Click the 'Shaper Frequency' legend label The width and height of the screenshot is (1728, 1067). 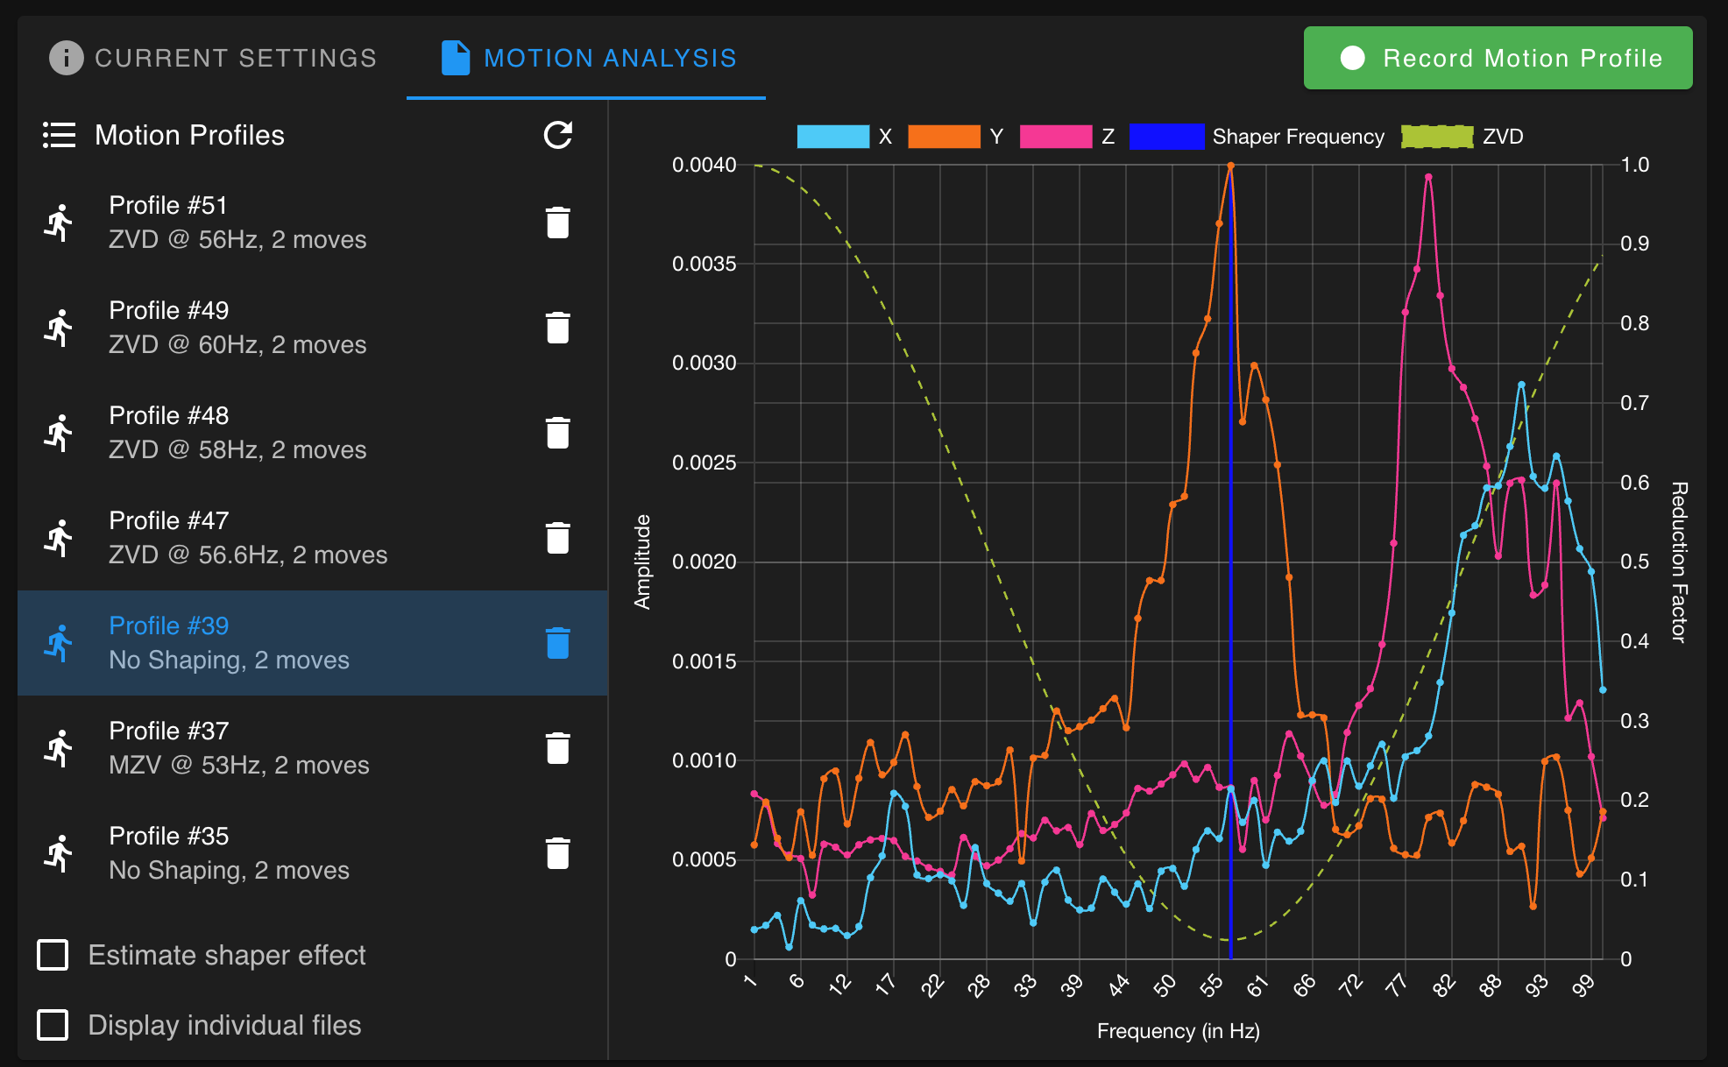tap(1299, 137)
